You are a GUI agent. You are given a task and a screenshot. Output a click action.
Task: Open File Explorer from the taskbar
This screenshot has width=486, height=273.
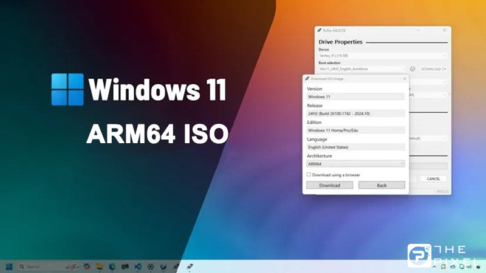(99, 266)
